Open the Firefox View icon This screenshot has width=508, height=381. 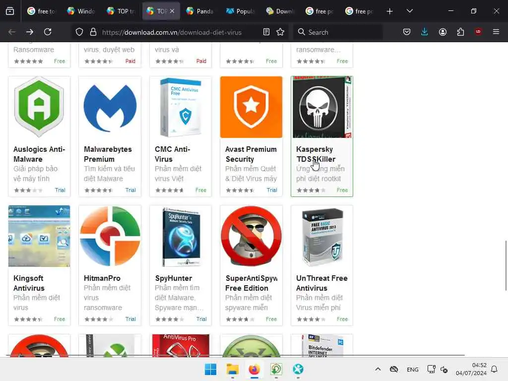click(10, 11)
